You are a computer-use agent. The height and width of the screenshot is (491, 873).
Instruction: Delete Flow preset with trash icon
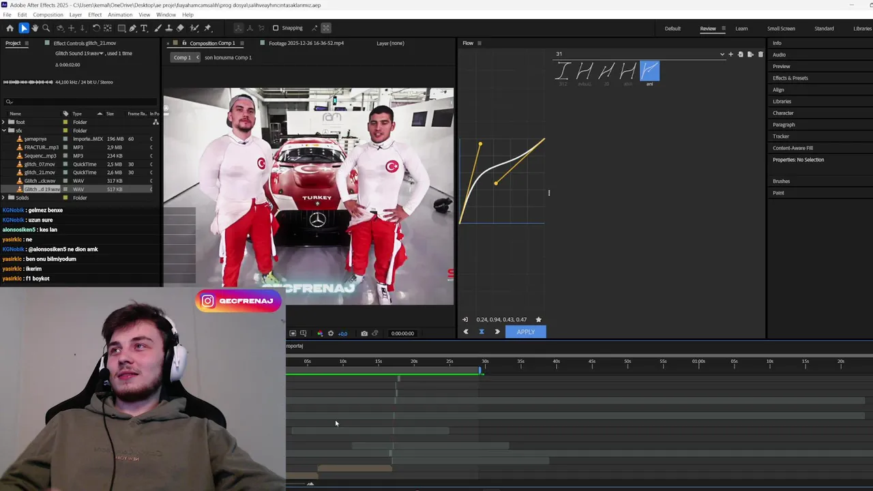coord(760,54)
